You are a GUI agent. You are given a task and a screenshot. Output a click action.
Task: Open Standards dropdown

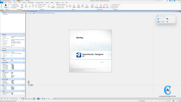tap(14, 8)
